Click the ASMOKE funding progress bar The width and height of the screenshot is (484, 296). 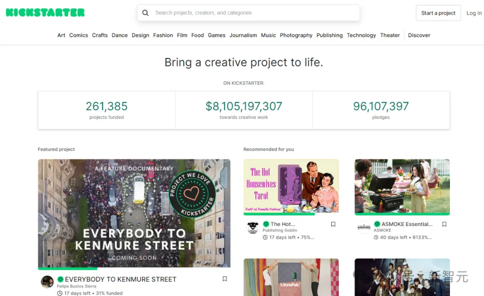click(402, 214)
